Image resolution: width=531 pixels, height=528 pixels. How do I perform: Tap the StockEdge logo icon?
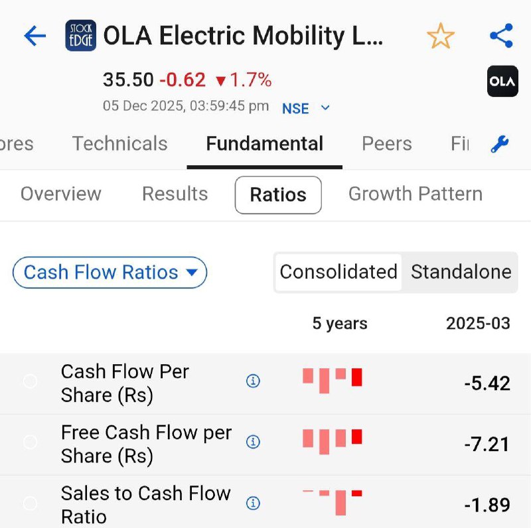click(x=81, y=36)
